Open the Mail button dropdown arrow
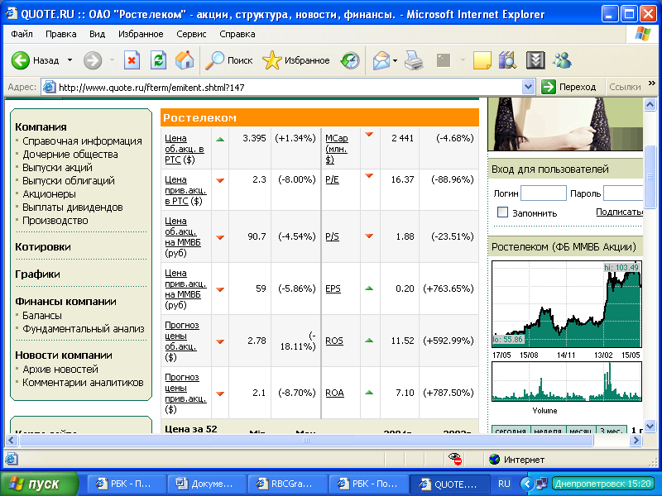 [x=396, y=60]
